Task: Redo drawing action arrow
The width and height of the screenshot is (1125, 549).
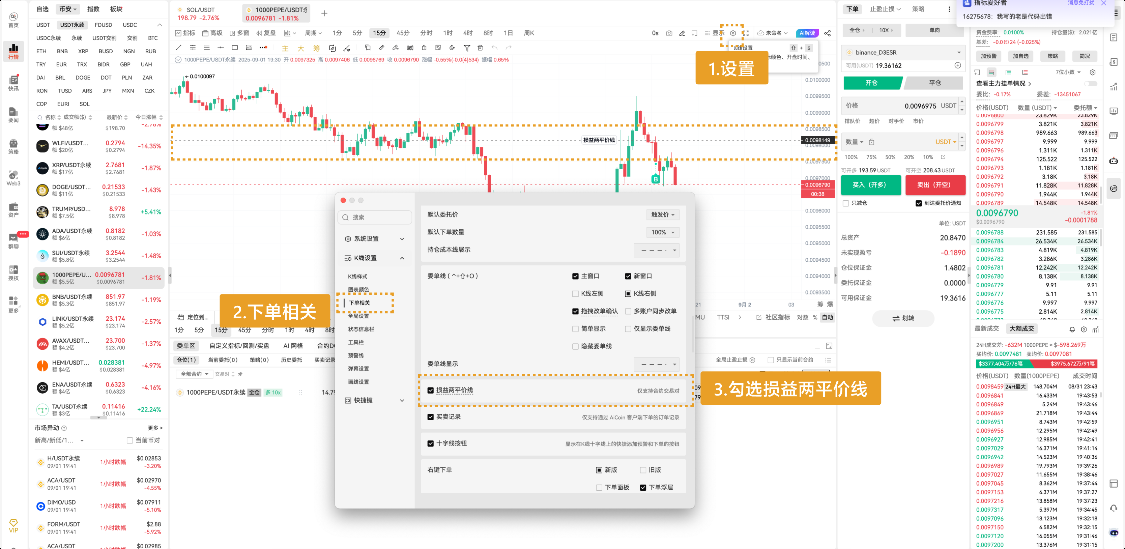Action: 508,48
